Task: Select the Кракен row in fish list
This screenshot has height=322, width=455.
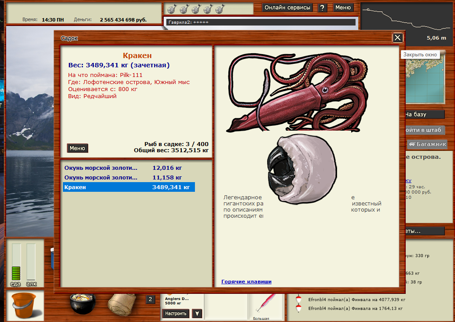Action: pyautogui.click(x=129, y=187)
